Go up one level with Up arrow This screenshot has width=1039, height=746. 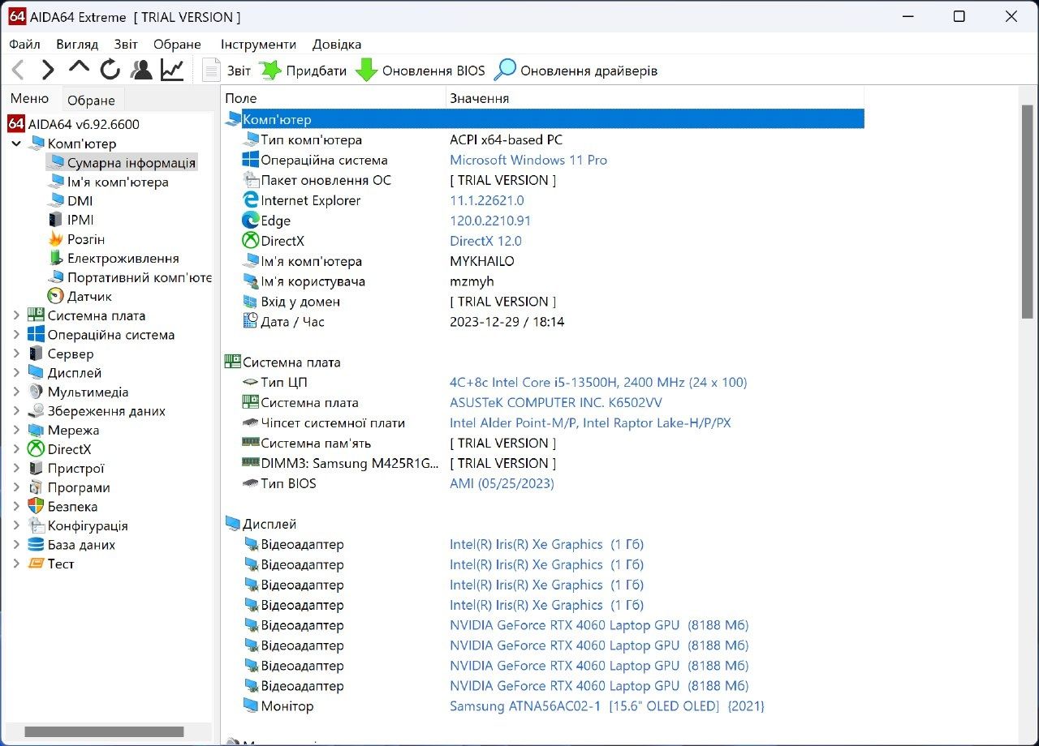pos(79,68)
